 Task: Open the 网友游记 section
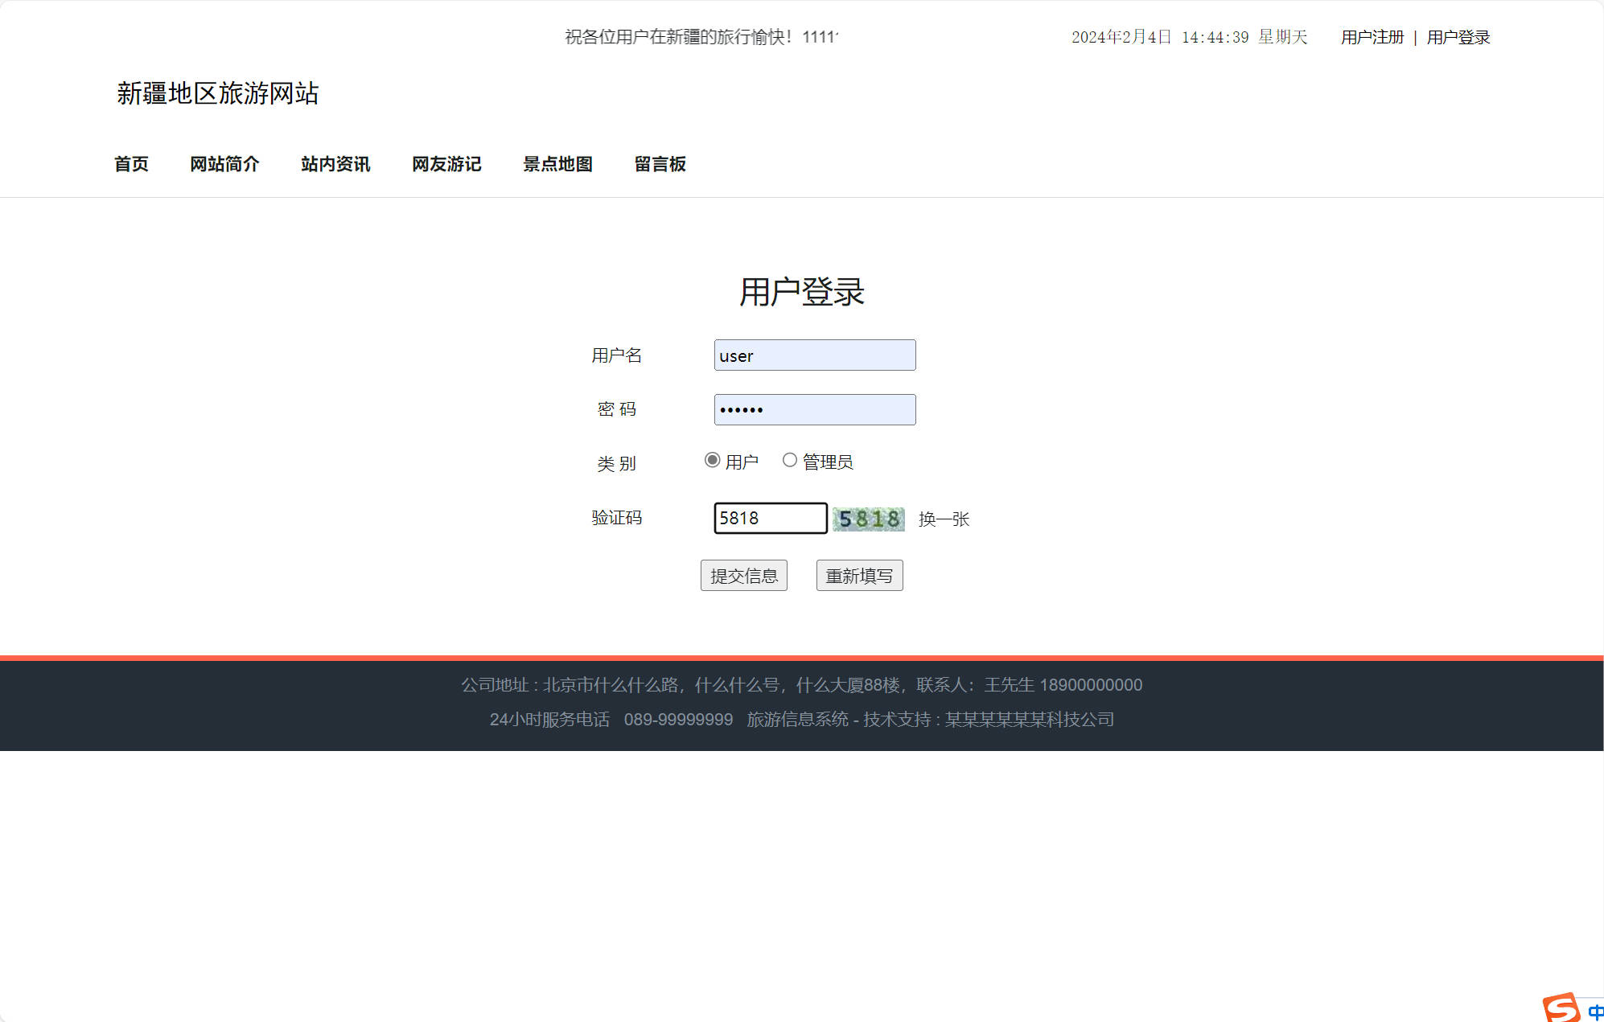[446, 164]
